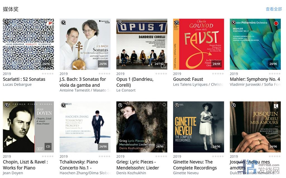Select artist Denis Kozhukhin

click(131, 173)
